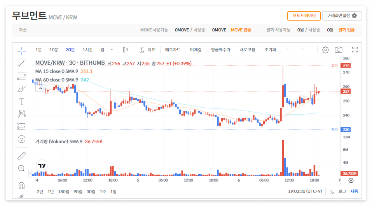Click the volume value label 36.755K on axis
The image size is (372, 206).
tap(349, 173)
